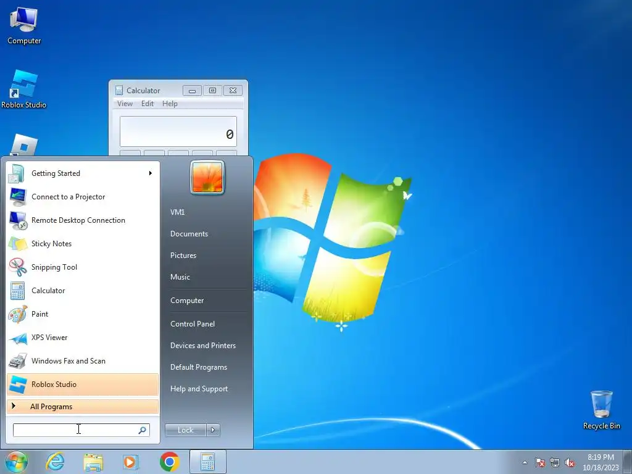Image resolution: width=632 pixels, height=474 pixels.
Task: Open Calculator Help menu
Action: 170,104
